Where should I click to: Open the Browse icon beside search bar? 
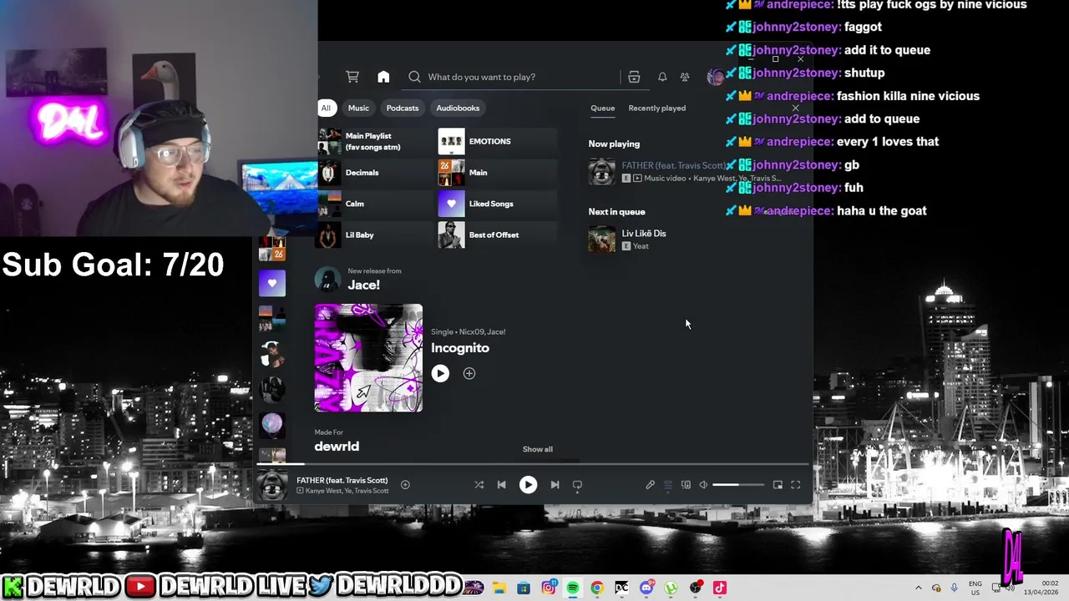click(x=634, y=77)
